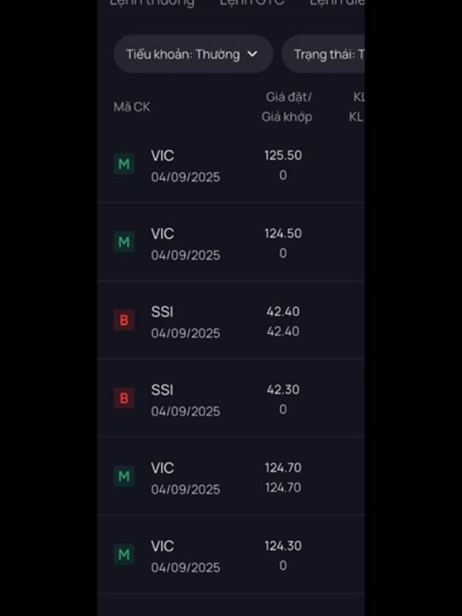Select the Giá đặt/Giá khớp column header
This screenshot has width=462, height=616.
[287, 107]
